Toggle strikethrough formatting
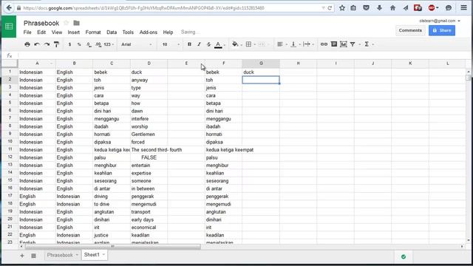Viewport: 473px width, 266px height. click(x=208, y=44)
